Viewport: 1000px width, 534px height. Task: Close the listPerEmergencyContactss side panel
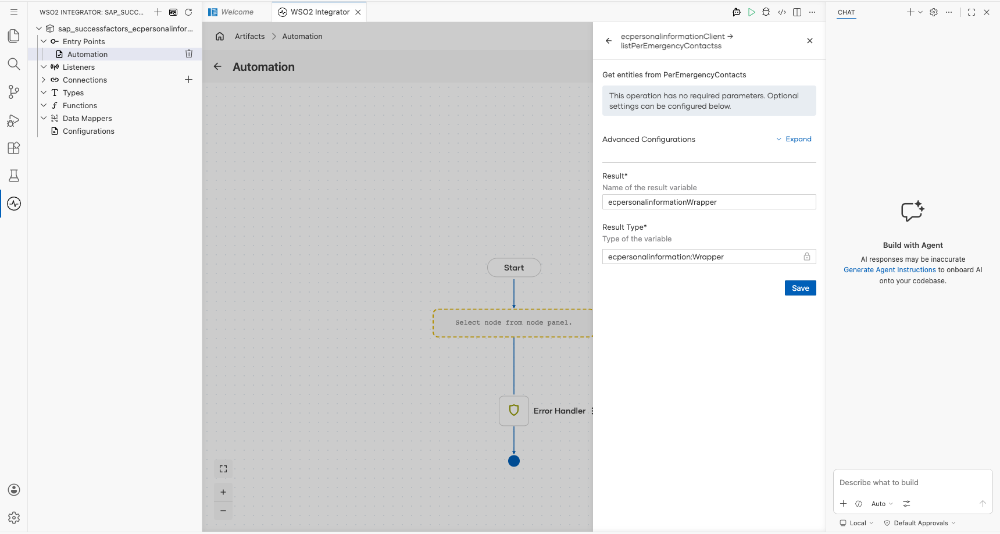pos(810,41)
